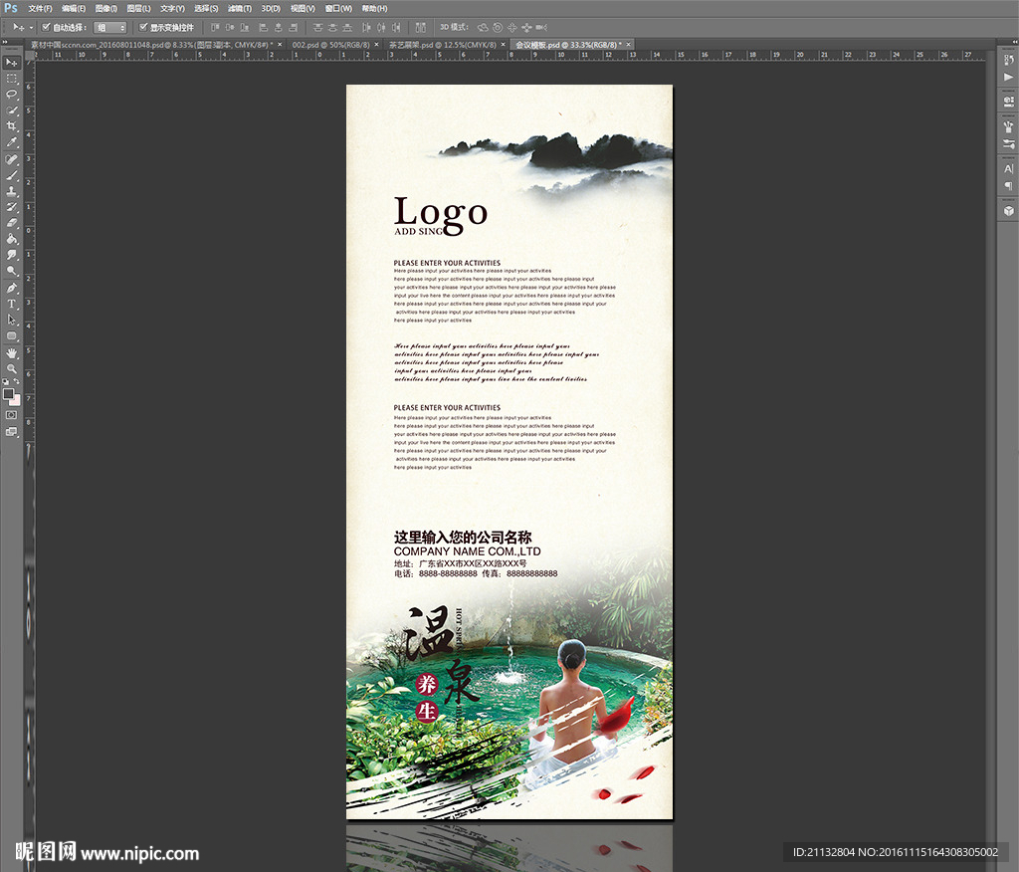Switch to the 002.psd document tab
This screenshot has width=1019, height=872.
click(x=330, y=45)
